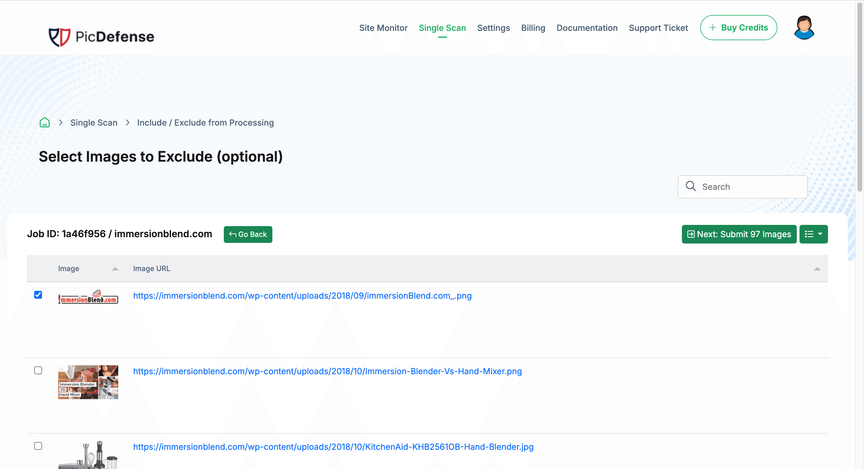Open Site Monitor in navigation

pyautogui.click(x=383, y=28)
